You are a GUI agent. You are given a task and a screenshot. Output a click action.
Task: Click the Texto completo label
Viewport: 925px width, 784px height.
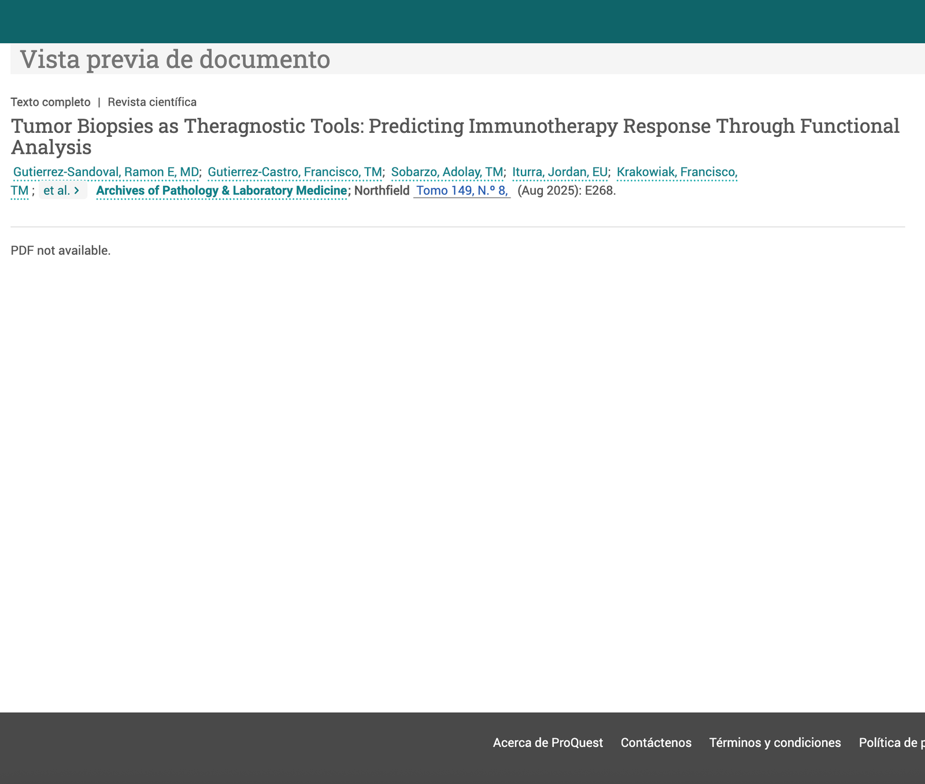(50, 102)
